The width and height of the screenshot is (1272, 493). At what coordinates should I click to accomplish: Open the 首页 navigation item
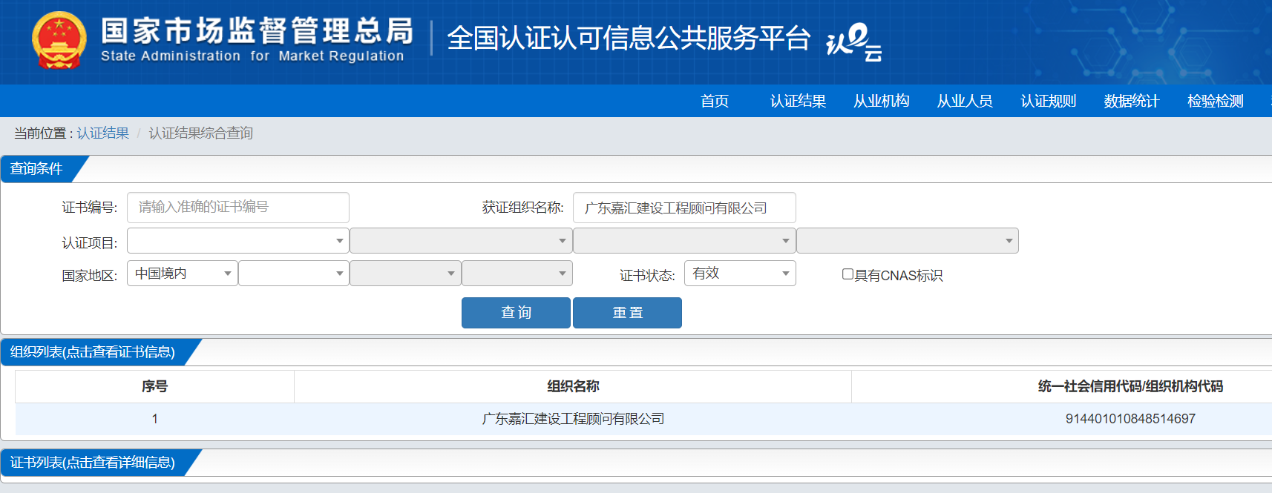(715, 101)
